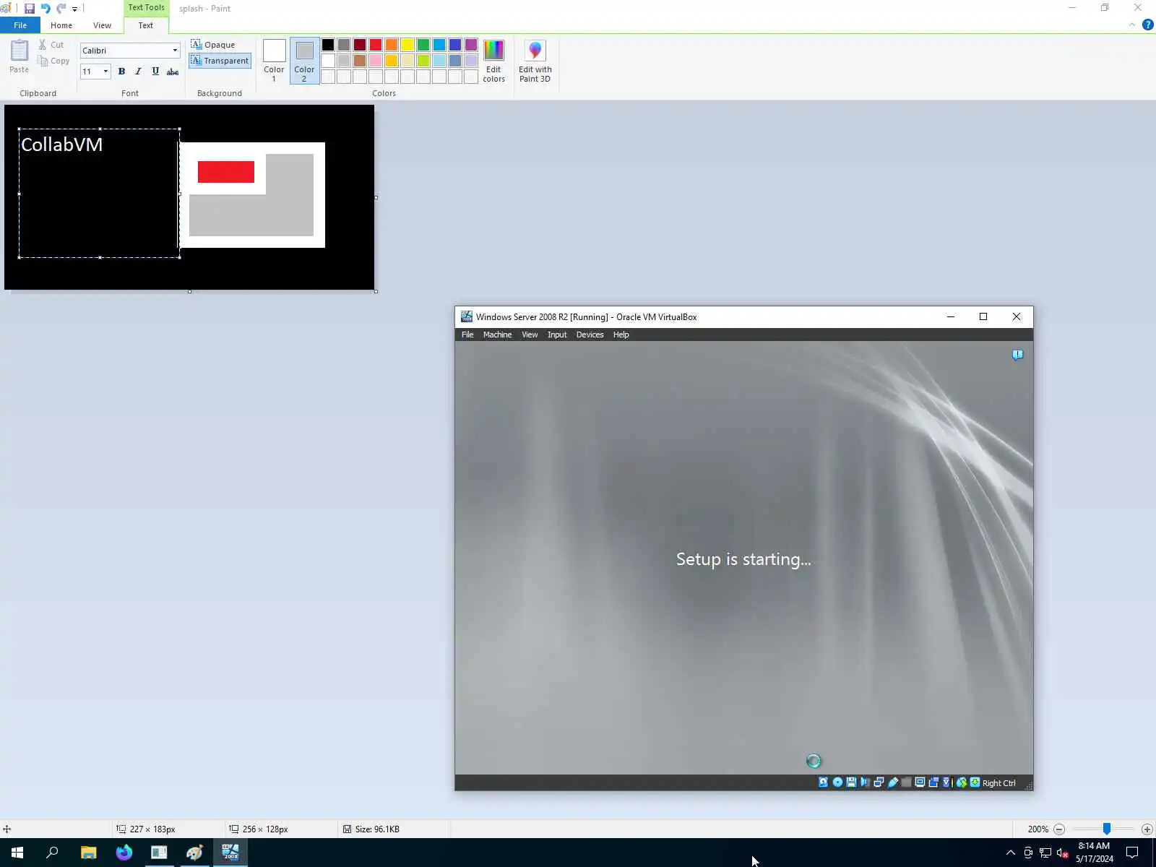Click the CollabVM text in the canvas
This screenshot has height=867, width=1156.
[61, 144]
